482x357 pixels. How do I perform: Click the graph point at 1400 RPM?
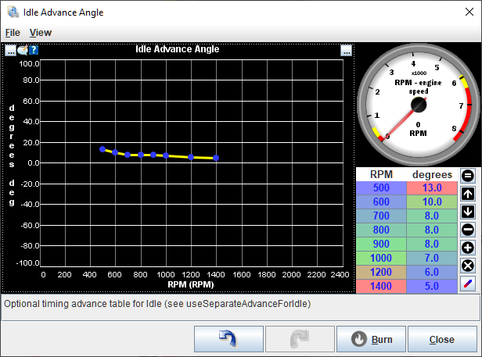click(x=216, y=158)
